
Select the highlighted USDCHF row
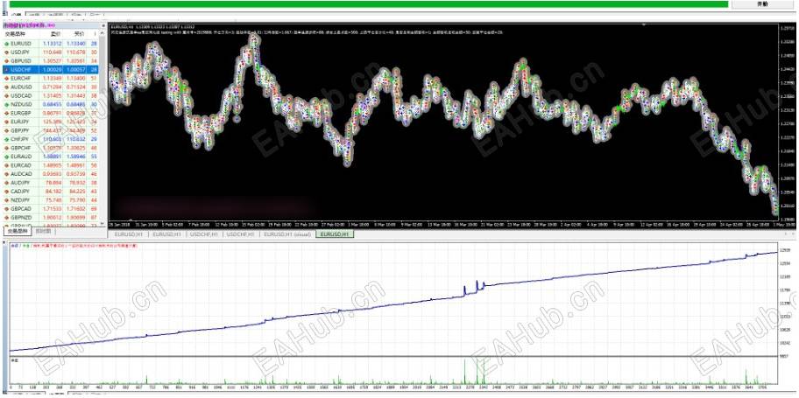tap(51, 70)
